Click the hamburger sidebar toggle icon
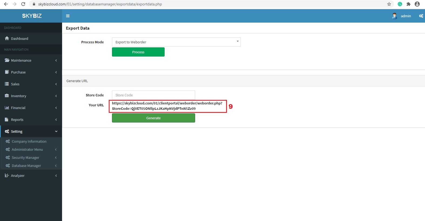The image size is (425, 221). 68,16
